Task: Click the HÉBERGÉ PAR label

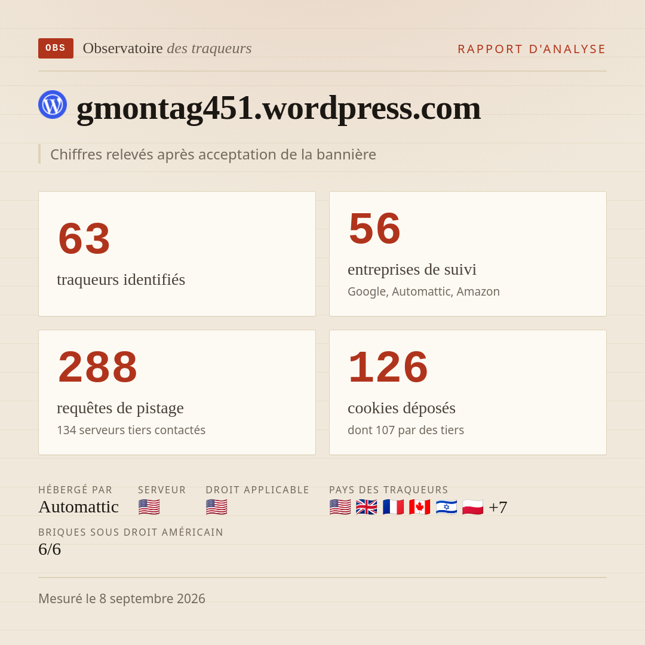Action: tap(75, 490)
